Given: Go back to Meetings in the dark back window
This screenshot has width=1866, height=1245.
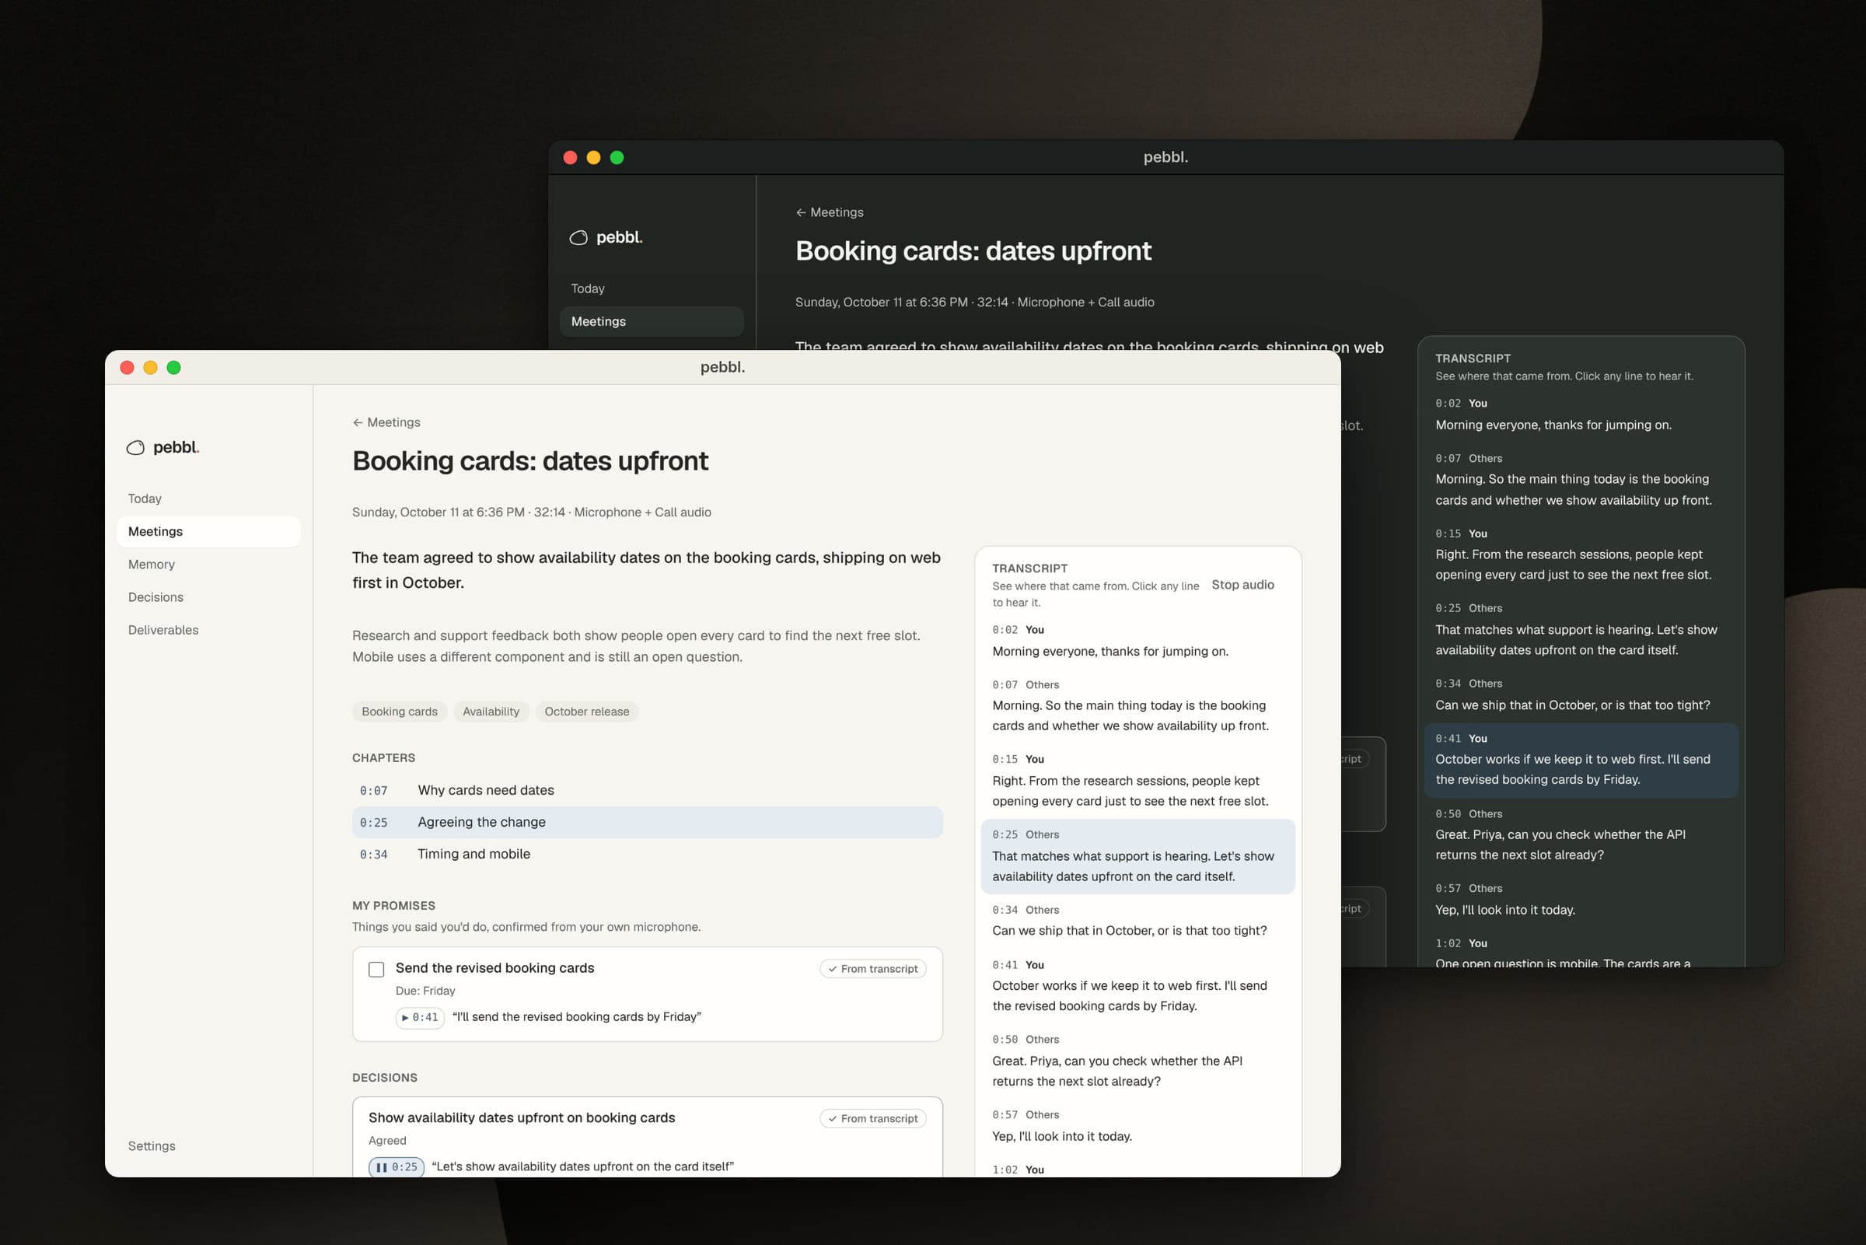Looking at the screenshot, I should 830,212.
